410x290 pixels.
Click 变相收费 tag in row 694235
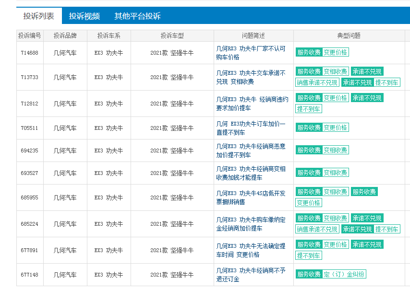(336, 150)
